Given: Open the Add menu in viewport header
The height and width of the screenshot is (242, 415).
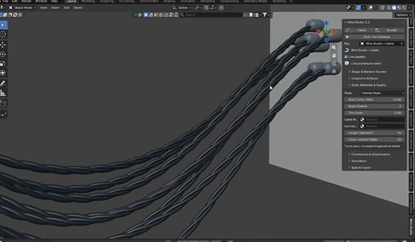Looking at the screenshot, I should [x=67, y=8].
